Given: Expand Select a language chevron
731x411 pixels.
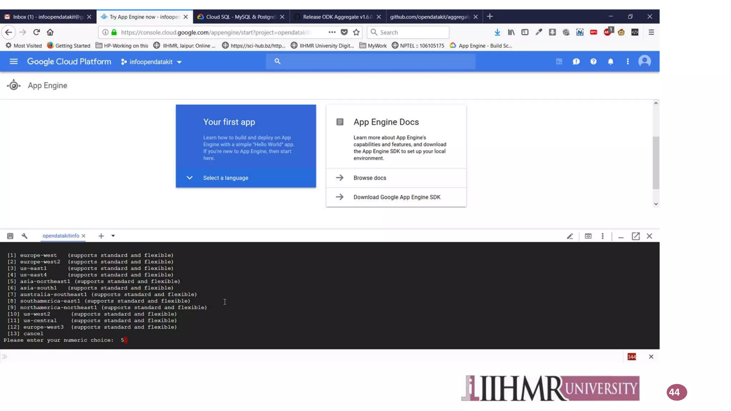Looking at the screenshot, I should click(x=190, y=178).
